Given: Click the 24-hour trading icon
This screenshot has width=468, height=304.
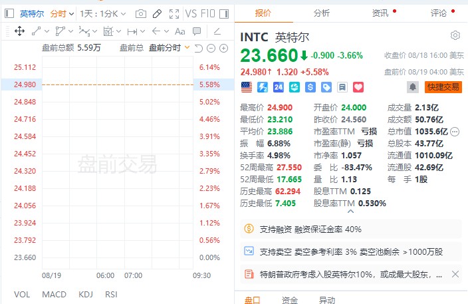Looking at the screenshot, I should [278, 87].
